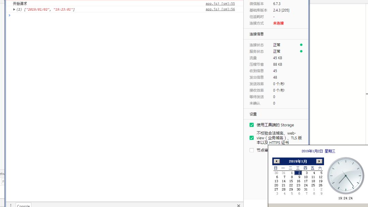Click the 设置 section header

(x=253, y=114)
